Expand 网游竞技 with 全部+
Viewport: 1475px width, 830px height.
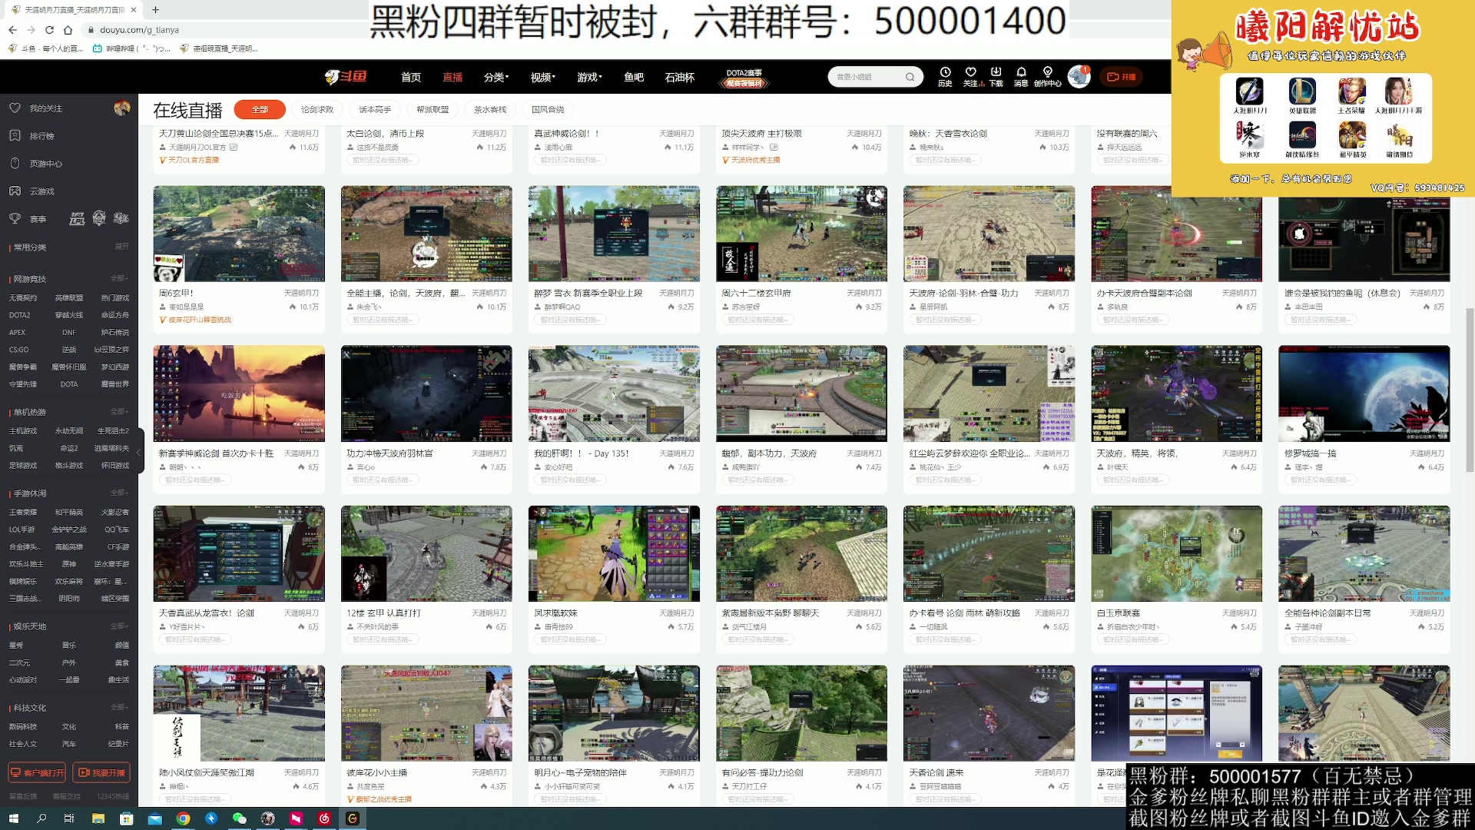(x=119, y=277)
